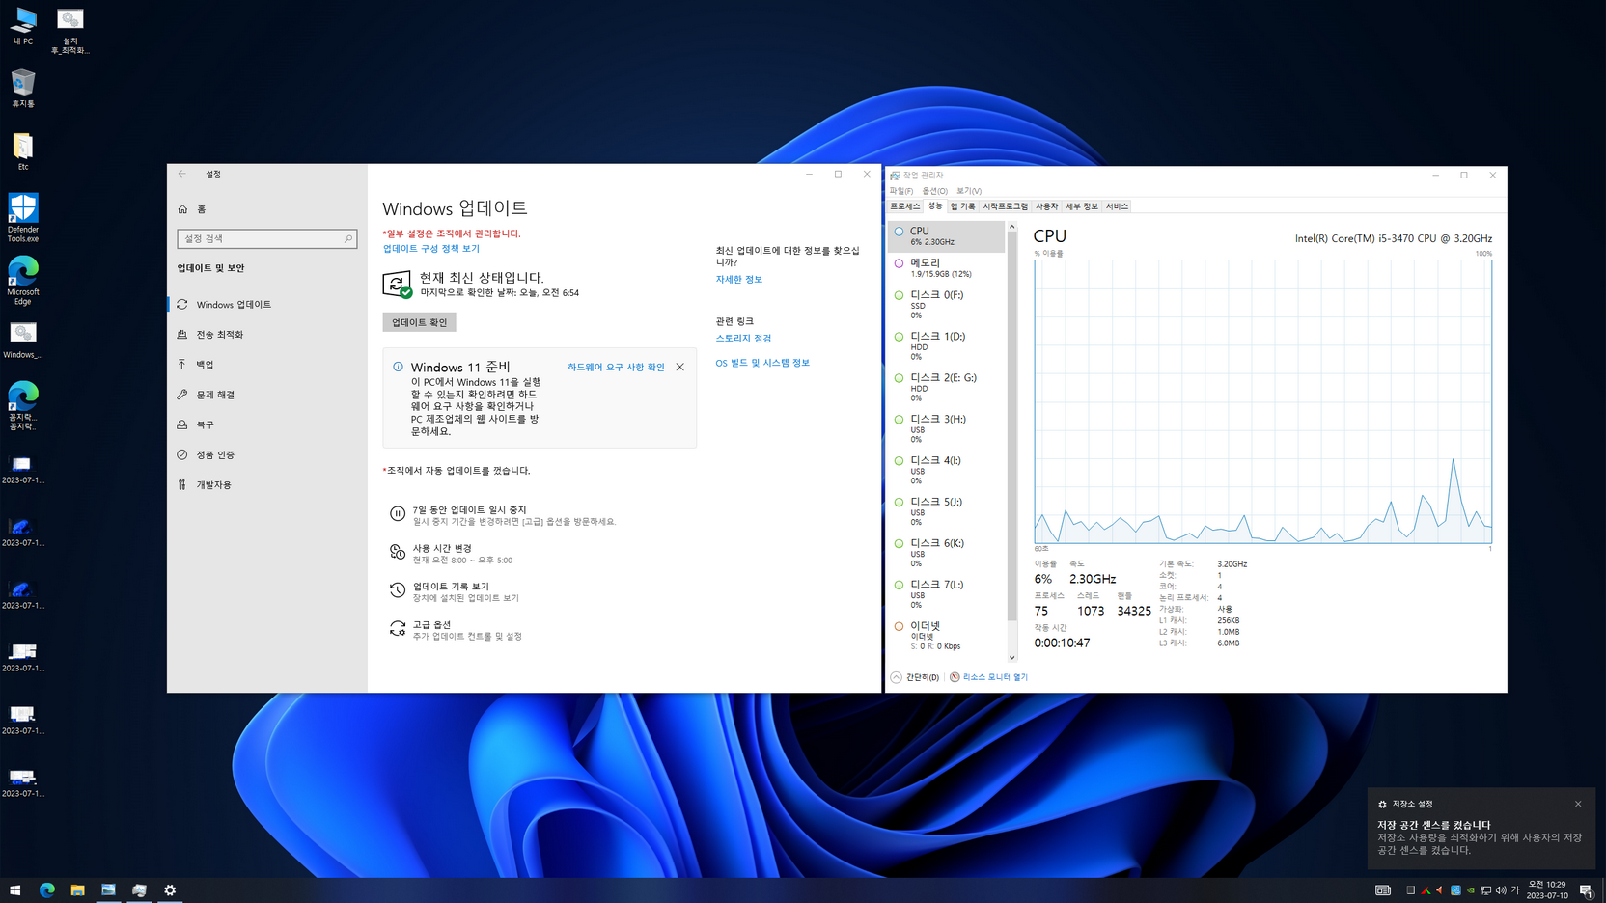This screenshot has height=903, width=1606.
Task: Open the 스토리지 점검 link
Action: [x=743, y=339]
